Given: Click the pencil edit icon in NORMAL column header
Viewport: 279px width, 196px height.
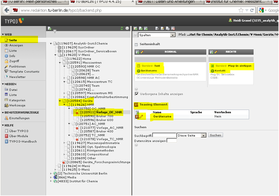Looking at the screenshot, I should [142, 52].
